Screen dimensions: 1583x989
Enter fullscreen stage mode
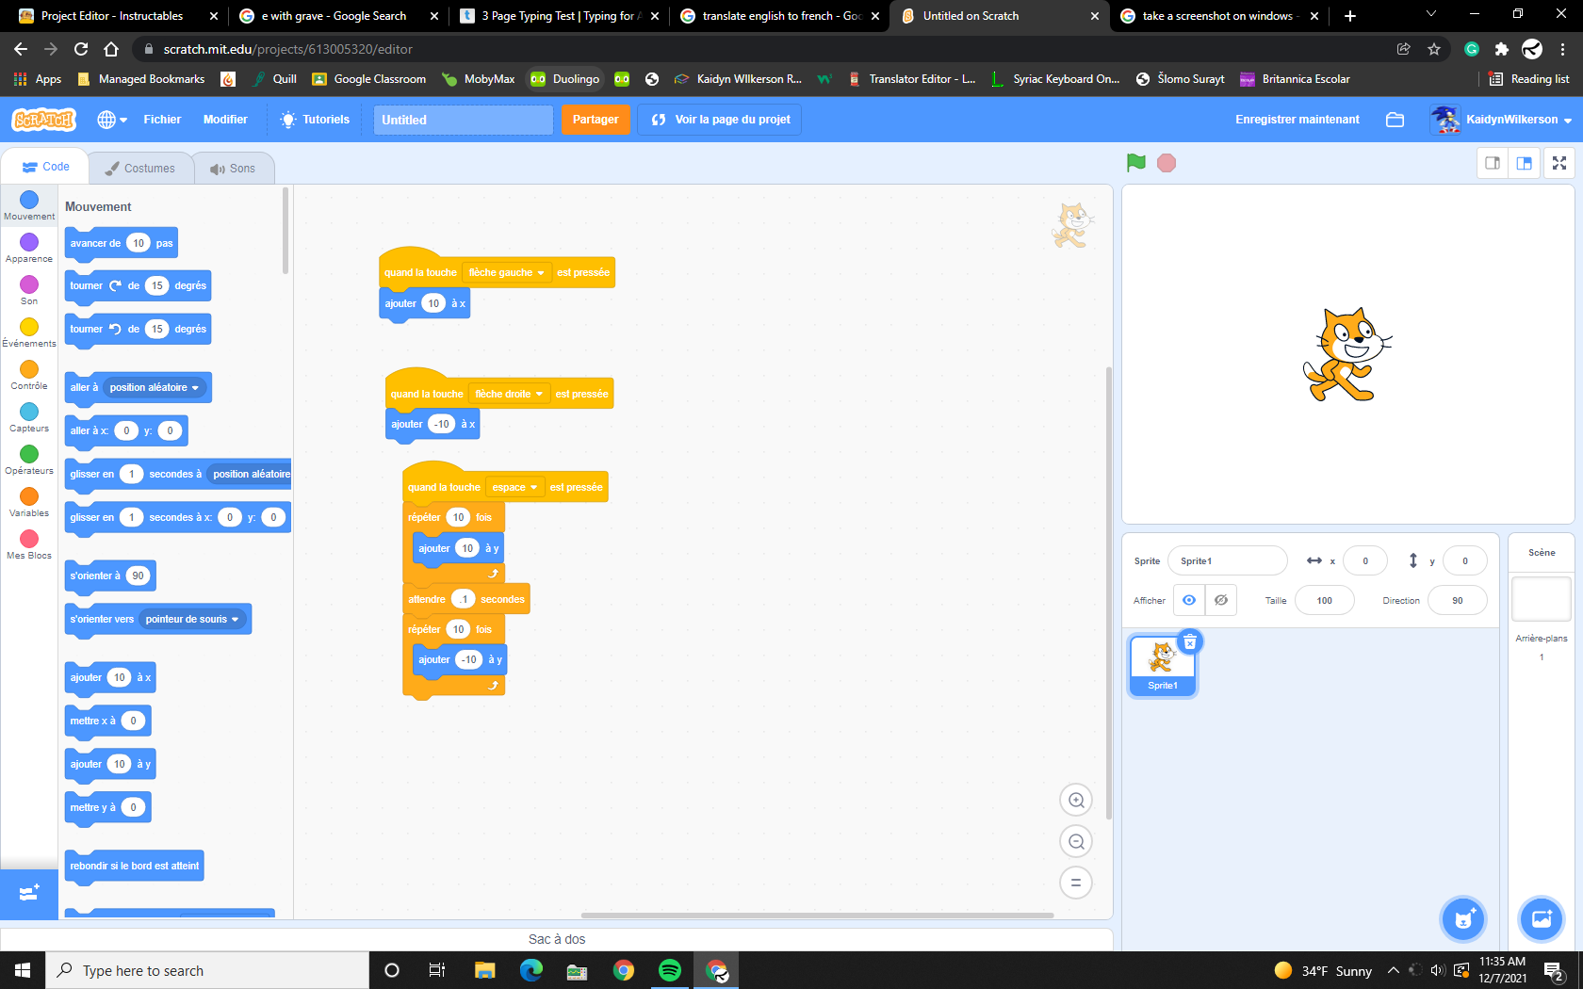click(1559, 162)
